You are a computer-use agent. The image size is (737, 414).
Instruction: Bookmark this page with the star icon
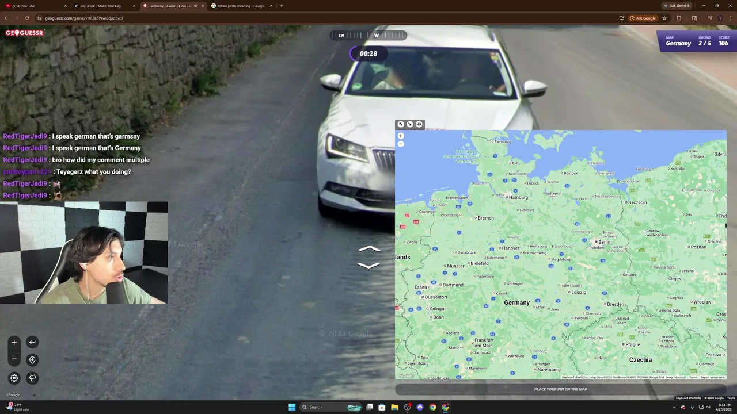pos(664,18)
